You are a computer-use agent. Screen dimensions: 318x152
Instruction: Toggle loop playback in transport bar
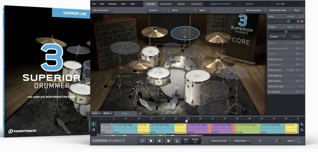[x=142, y=141]
